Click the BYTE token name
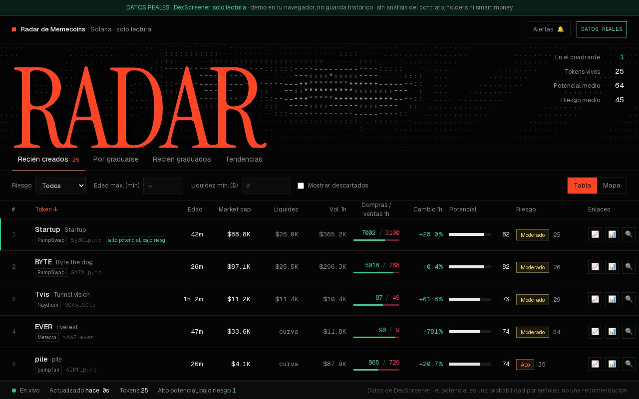Image resolution: width=639 pixels, height=399 pixels. 43,262
